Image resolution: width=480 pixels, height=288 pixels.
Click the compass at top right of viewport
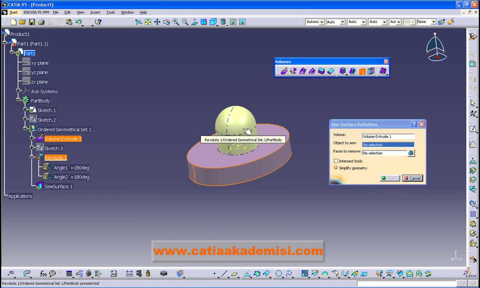436,47
